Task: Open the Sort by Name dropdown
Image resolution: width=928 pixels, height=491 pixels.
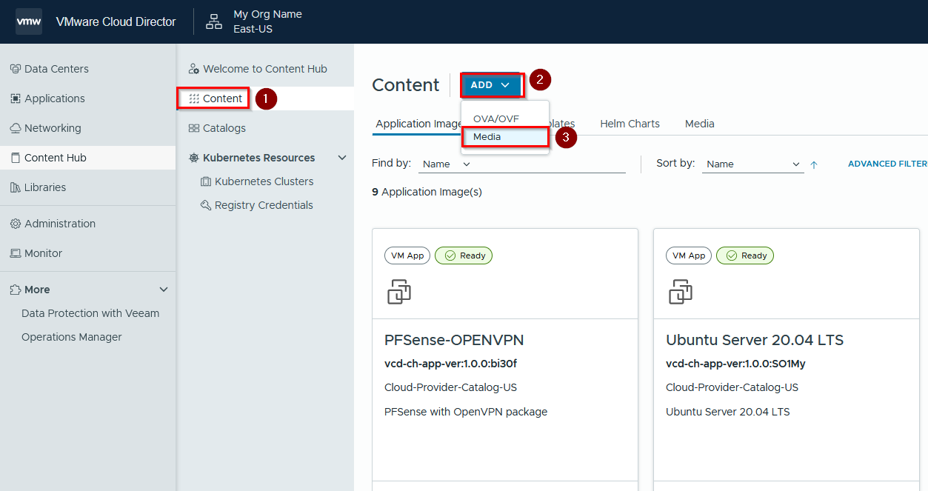Action: pos(753,164)
